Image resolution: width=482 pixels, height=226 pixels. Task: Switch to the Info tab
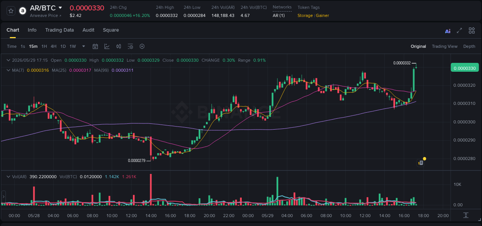pyautogui.click(x=32, y=30)
